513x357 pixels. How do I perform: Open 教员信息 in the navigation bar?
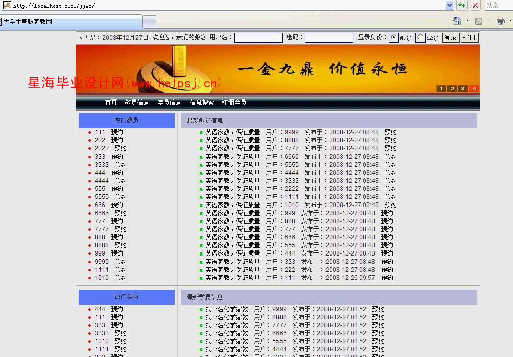(137, 103)
